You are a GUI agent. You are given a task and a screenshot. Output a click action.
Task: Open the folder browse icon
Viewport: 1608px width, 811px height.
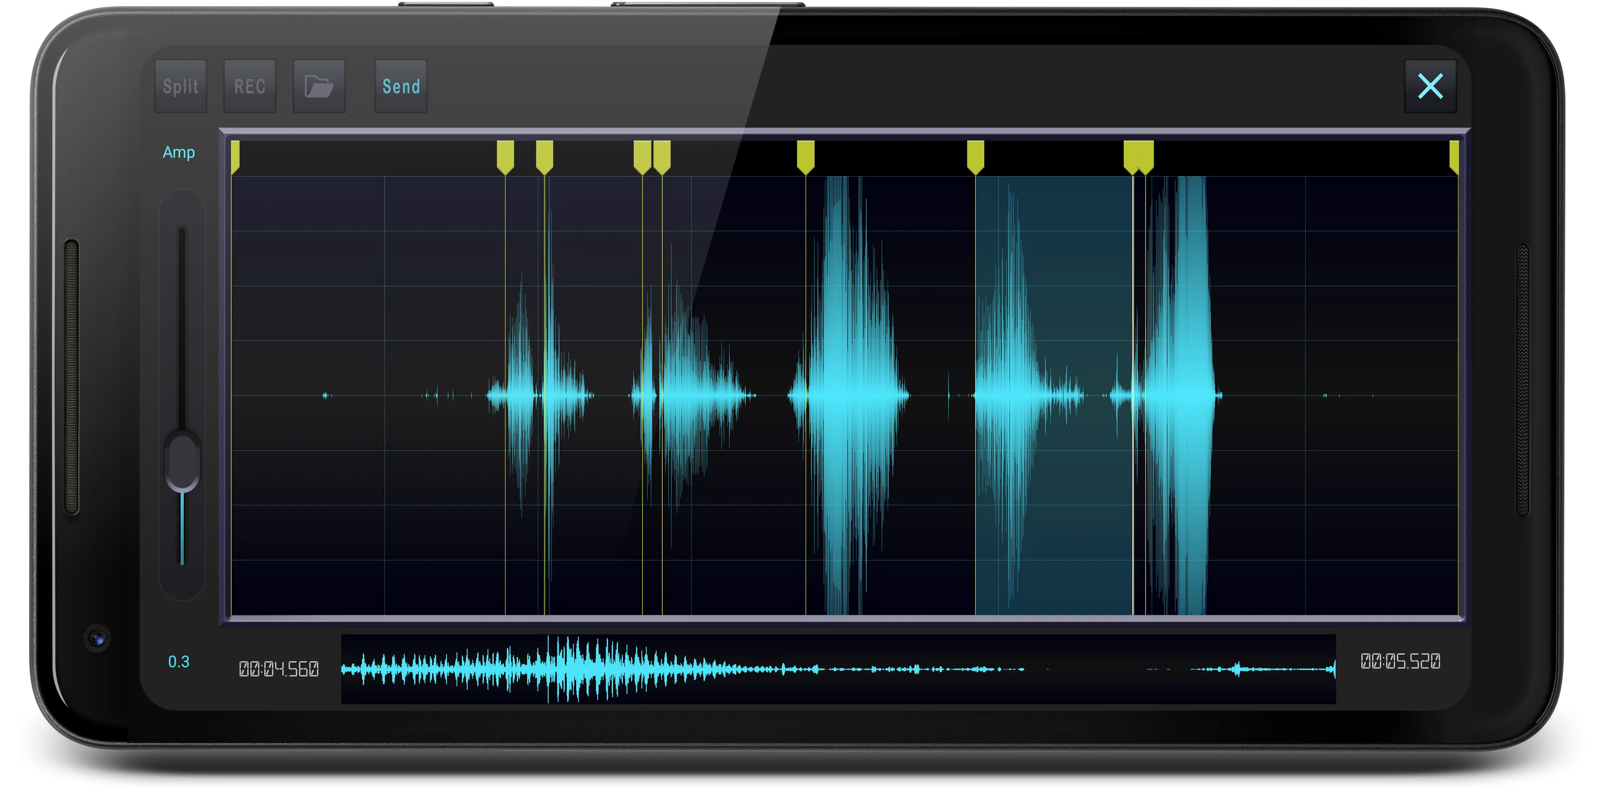(319, 86)
